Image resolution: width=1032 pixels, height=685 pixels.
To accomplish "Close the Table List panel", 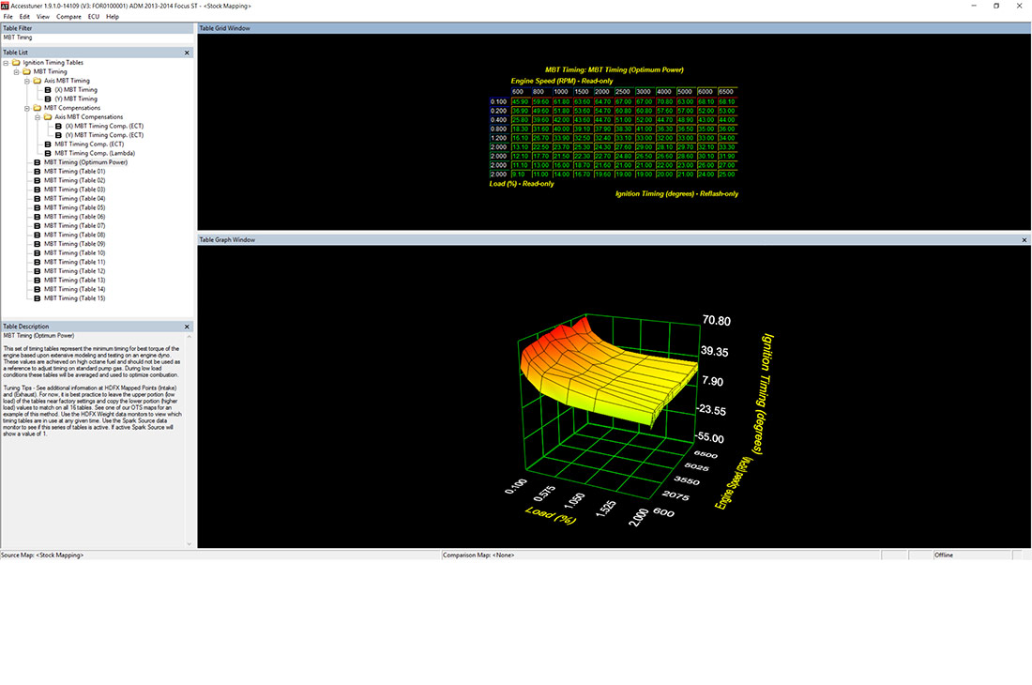I will [x=187, y=53].
